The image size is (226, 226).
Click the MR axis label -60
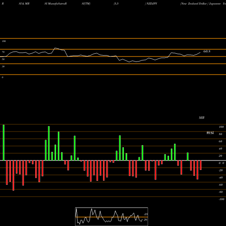[221, 185]
